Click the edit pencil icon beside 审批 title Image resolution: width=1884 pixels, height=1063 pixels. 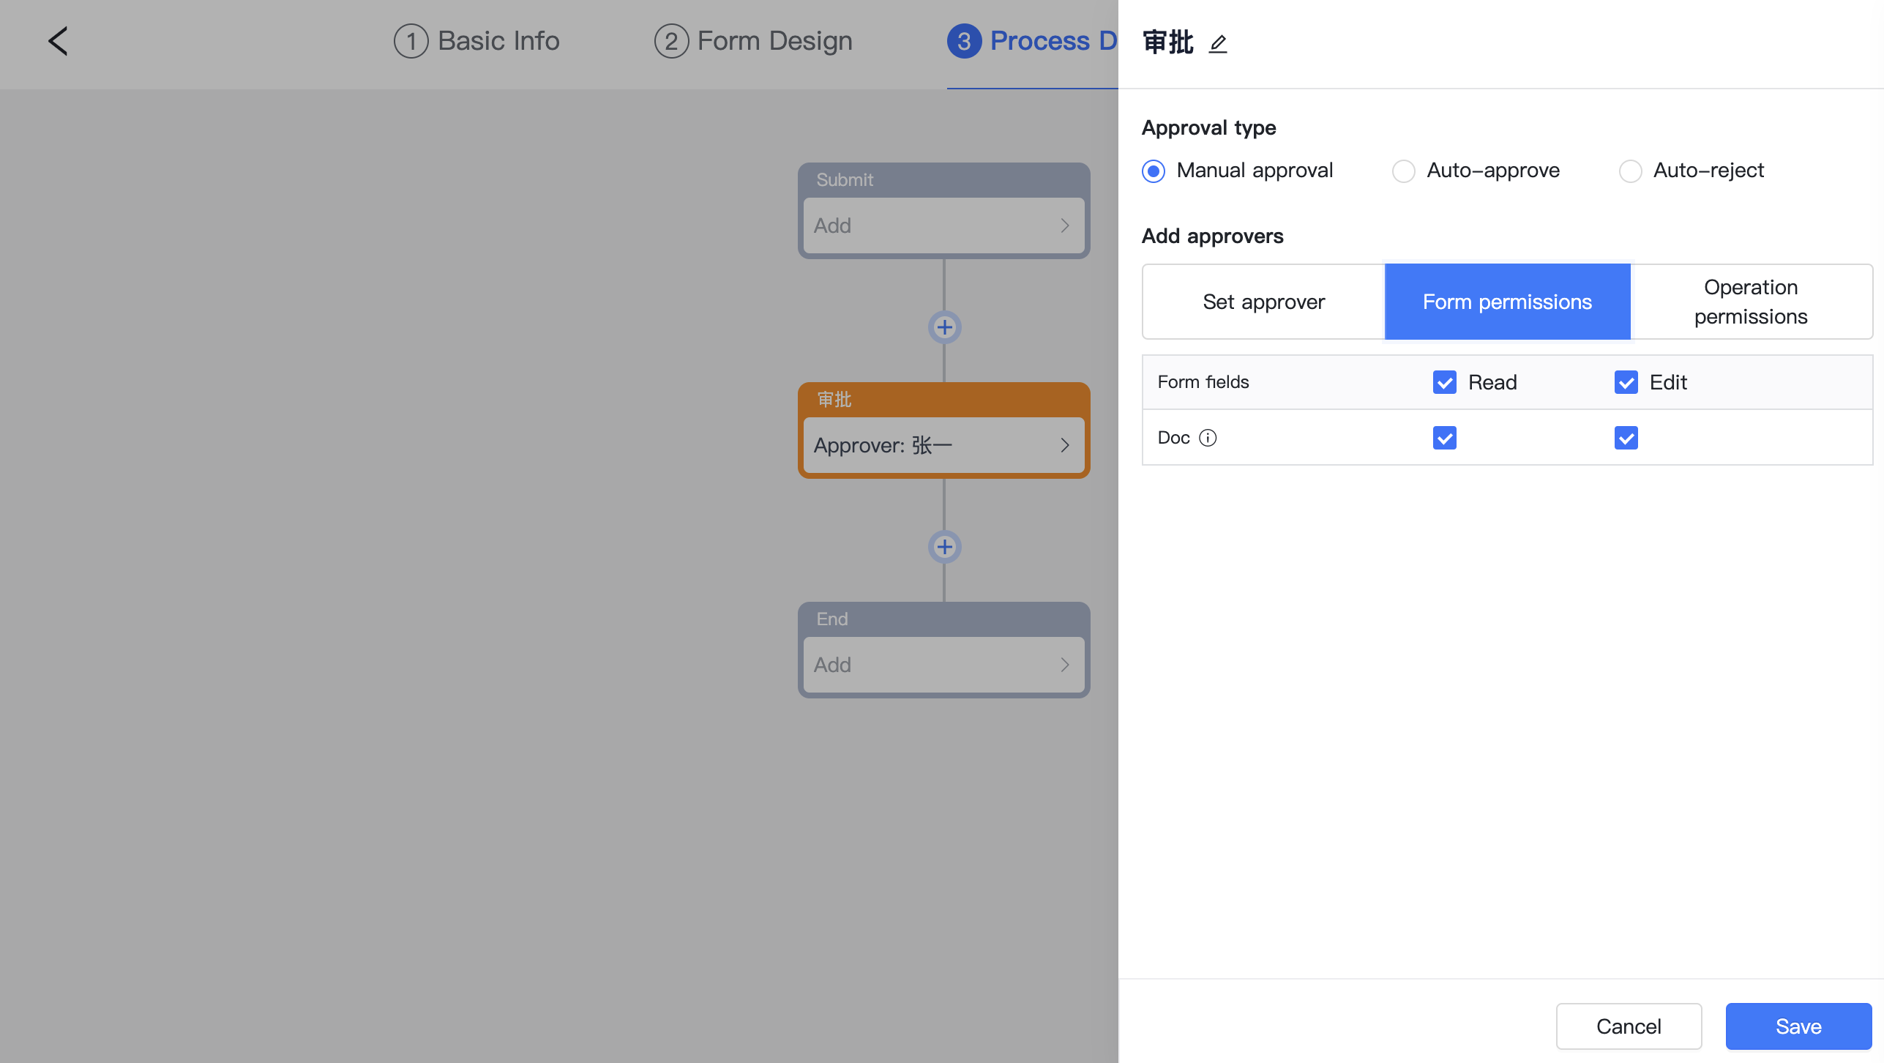point(1218,44)
